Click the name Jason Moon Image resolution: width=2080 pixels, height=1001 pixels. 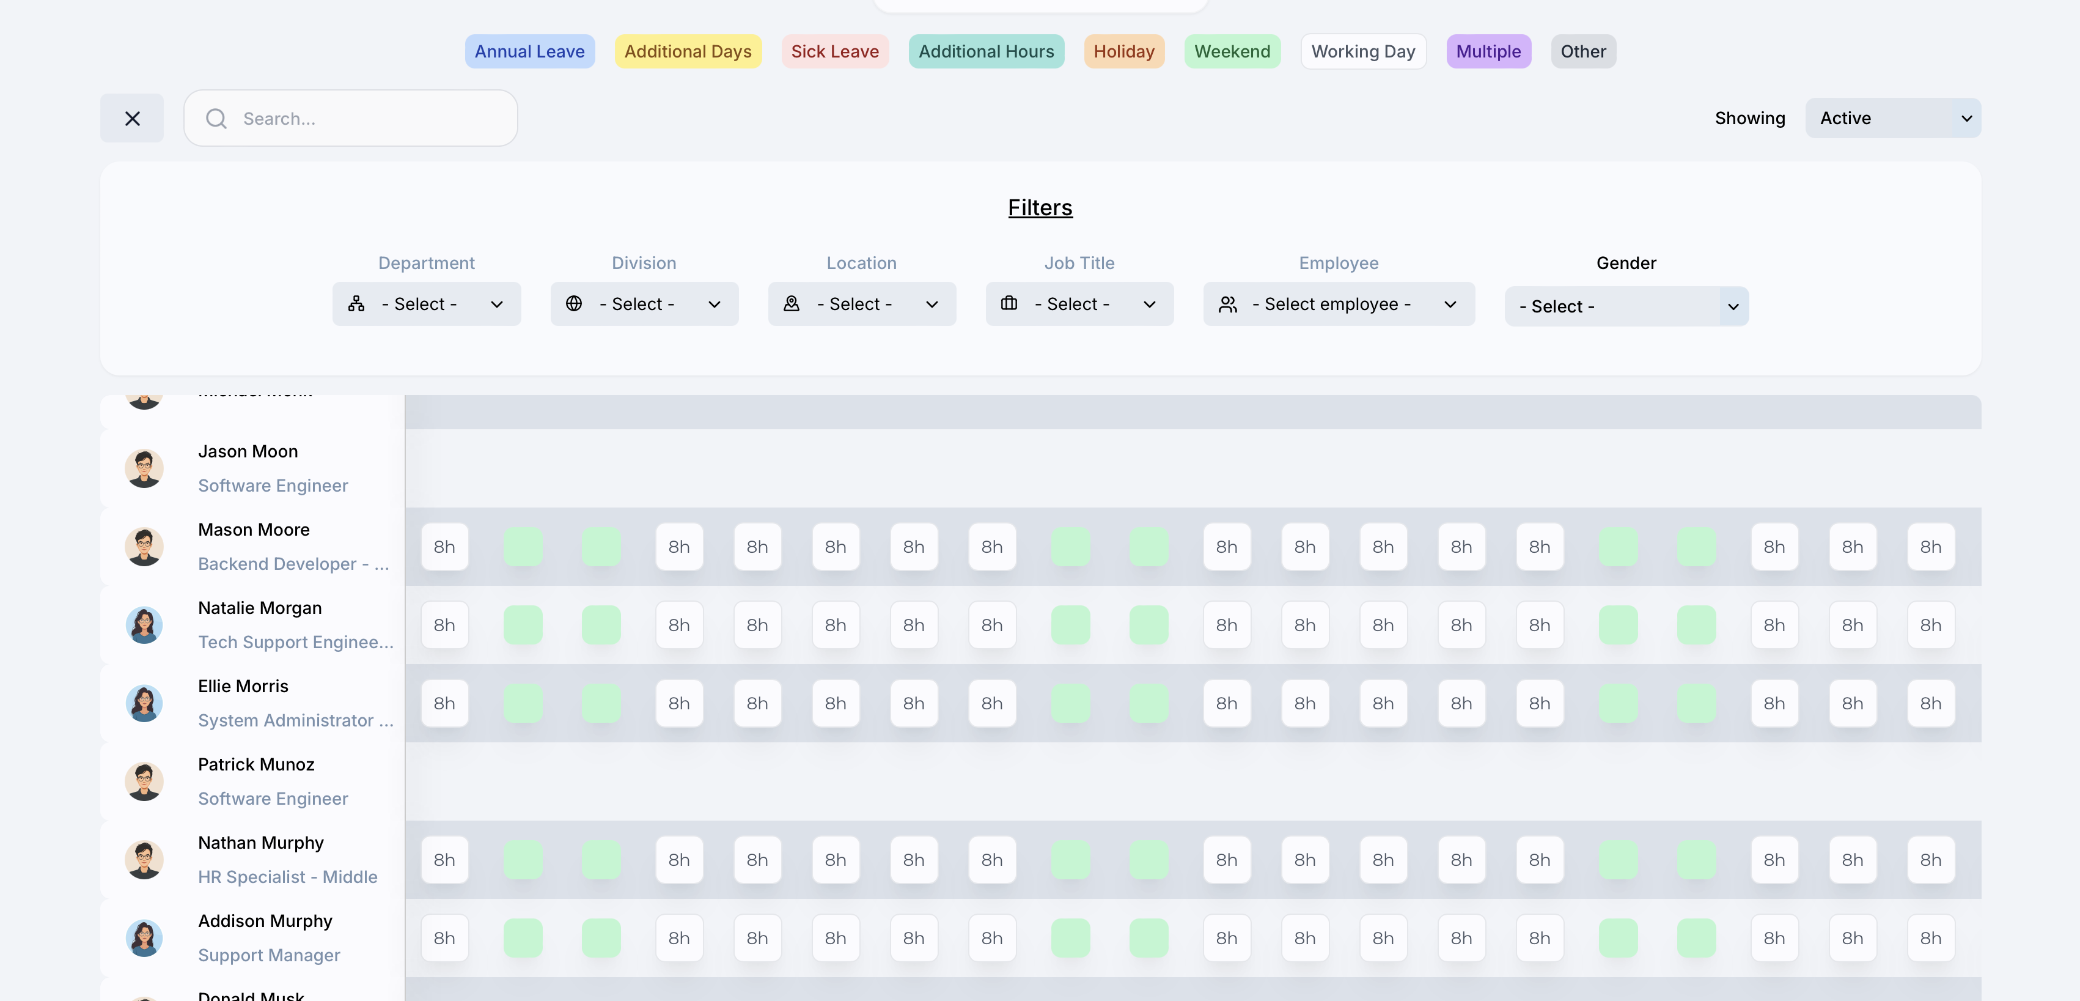pos(248,451)
